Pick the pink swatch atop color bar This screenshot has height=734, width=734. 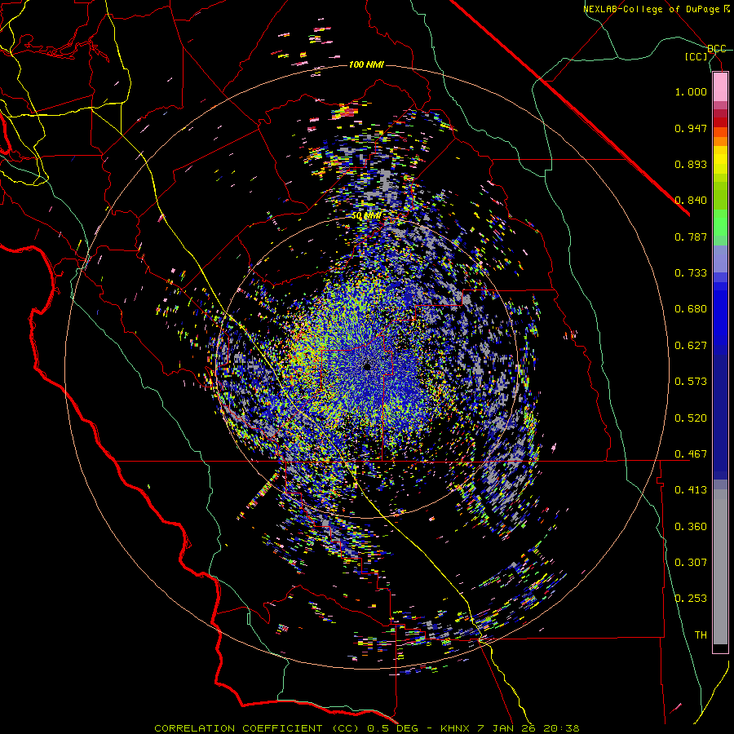[720, 86]
